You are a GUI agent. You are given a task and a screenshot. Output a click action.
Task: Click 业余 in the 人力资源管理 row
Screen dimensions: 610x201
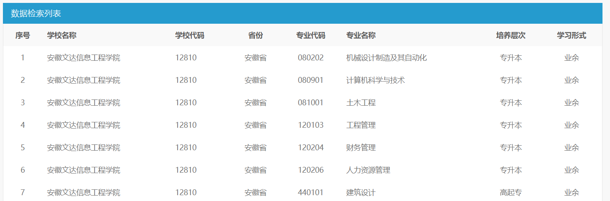[572, 170]
